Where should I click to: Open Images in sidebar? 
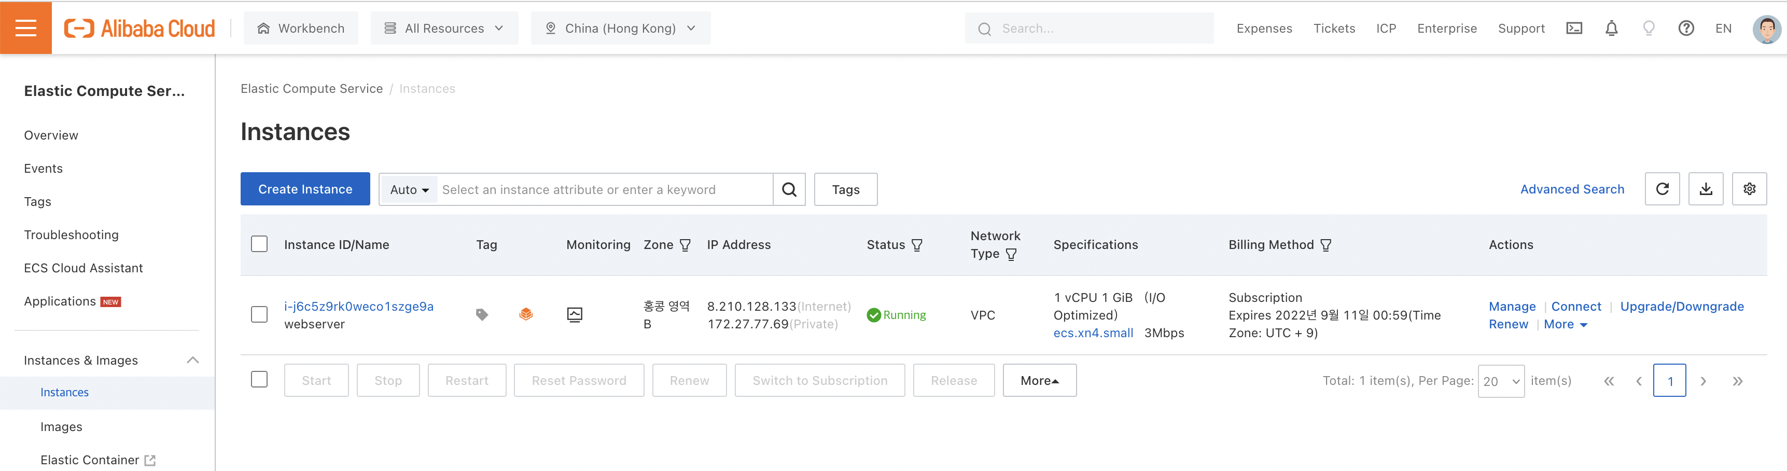61,426
